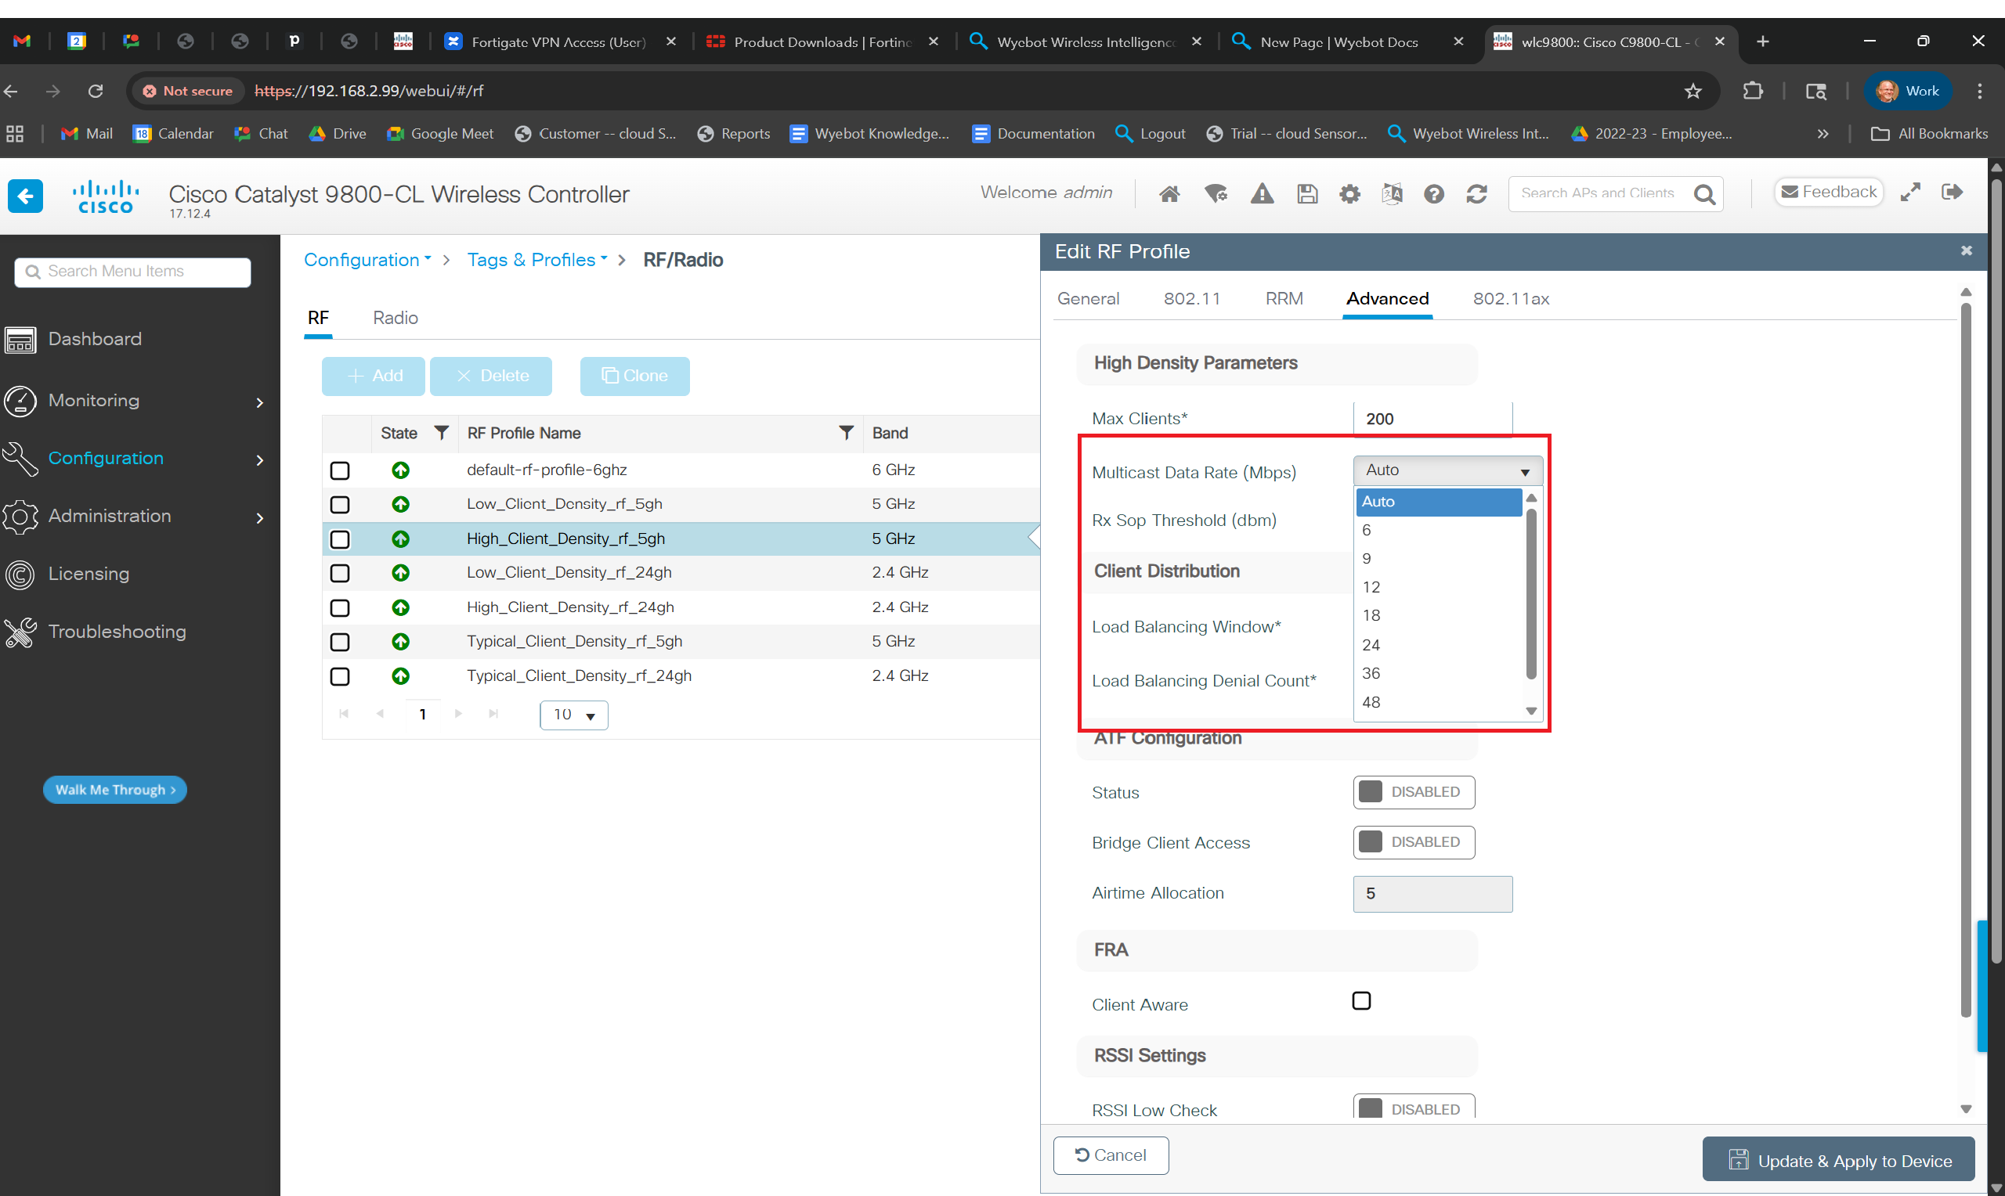Click the Cancel button
2005x1196 pixels.
pyautogui.click(x=1110, y=1156)
